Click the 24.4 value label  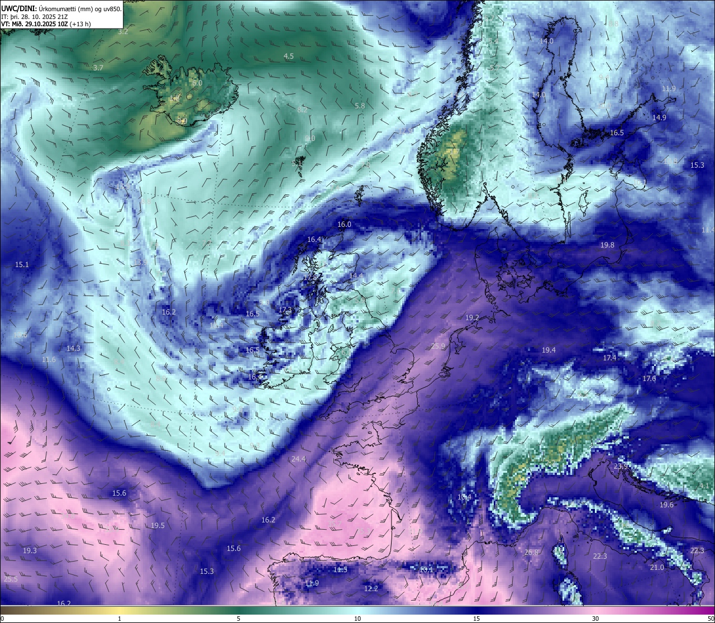click(x=298, y=459)
